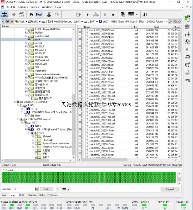Click the Go to button
This screenshot has height=210, width=193.
[x=47, y=189]
